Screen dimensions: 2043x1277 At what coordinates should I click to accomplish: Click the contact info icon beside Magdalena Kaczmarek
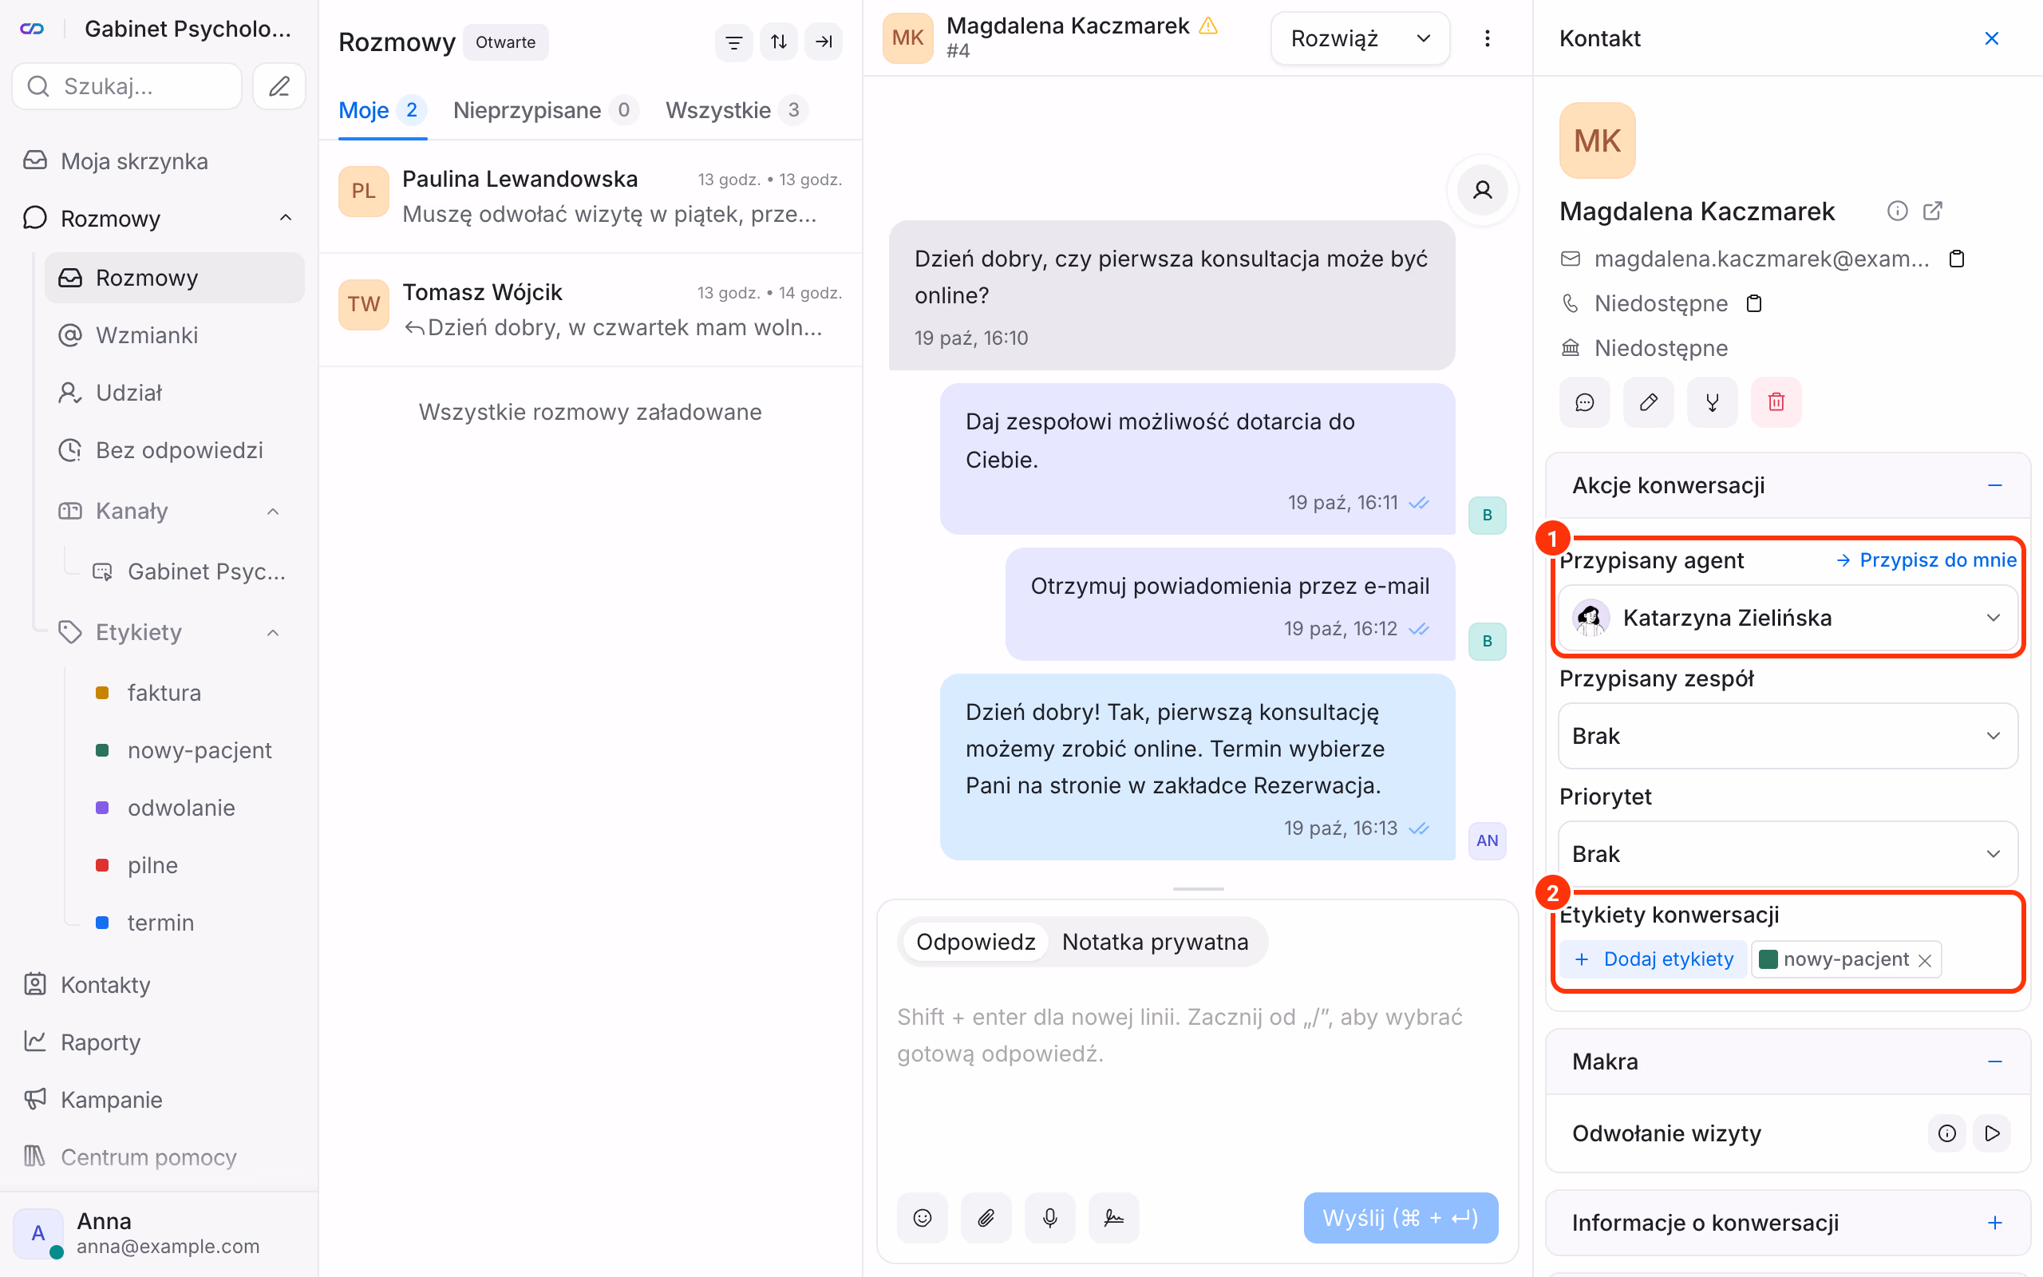coord(1897,210)
